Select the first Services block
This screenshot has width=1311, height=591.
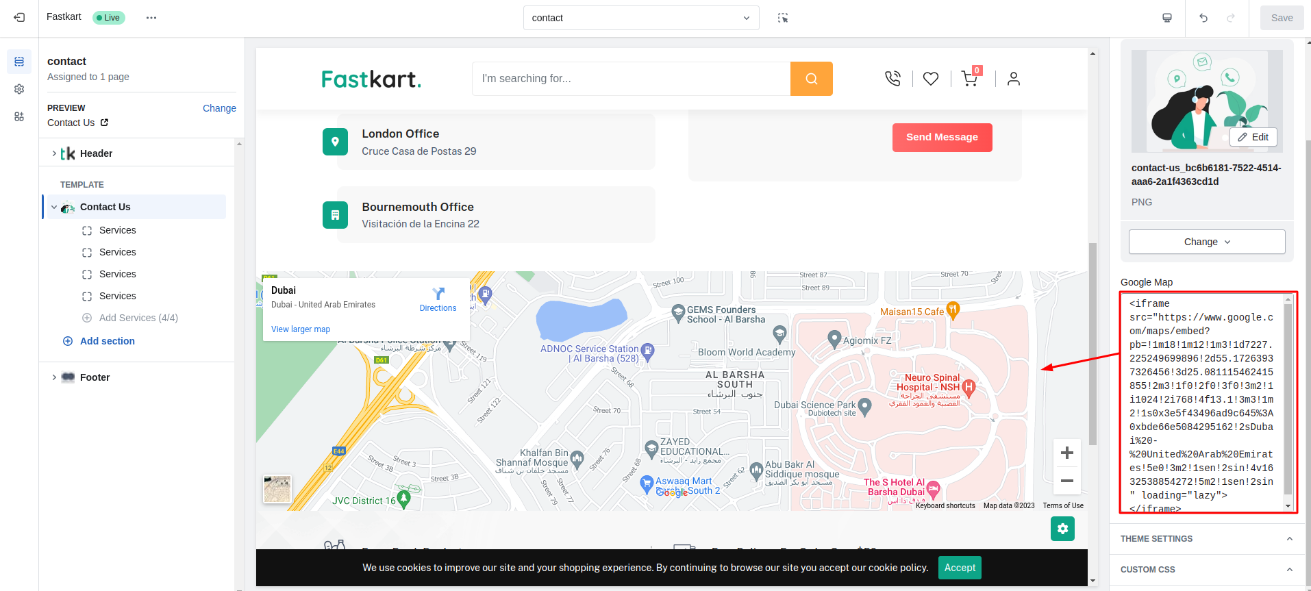coord(117,230)
